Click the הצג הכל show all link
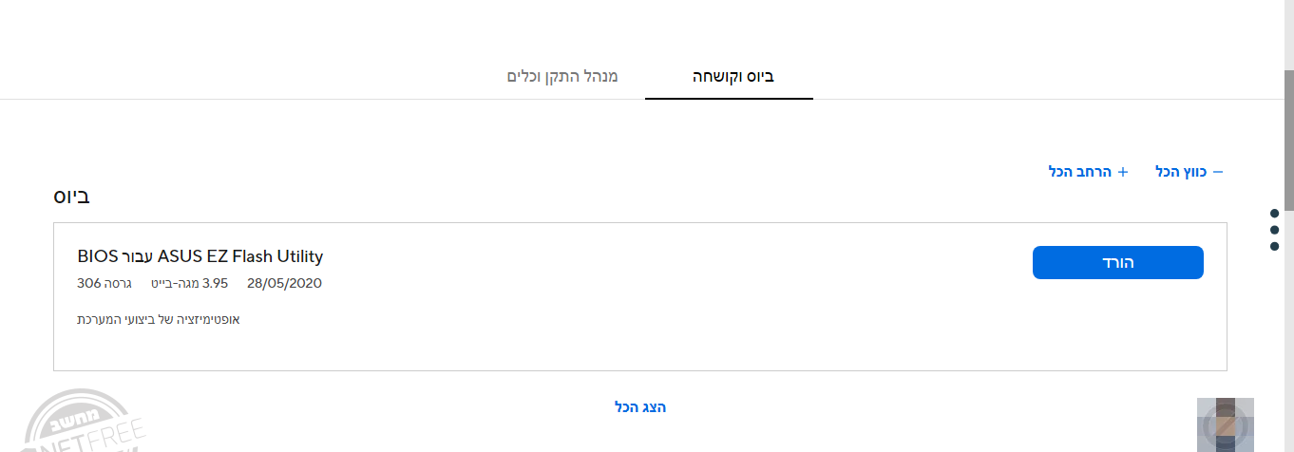 click(640, 407)
